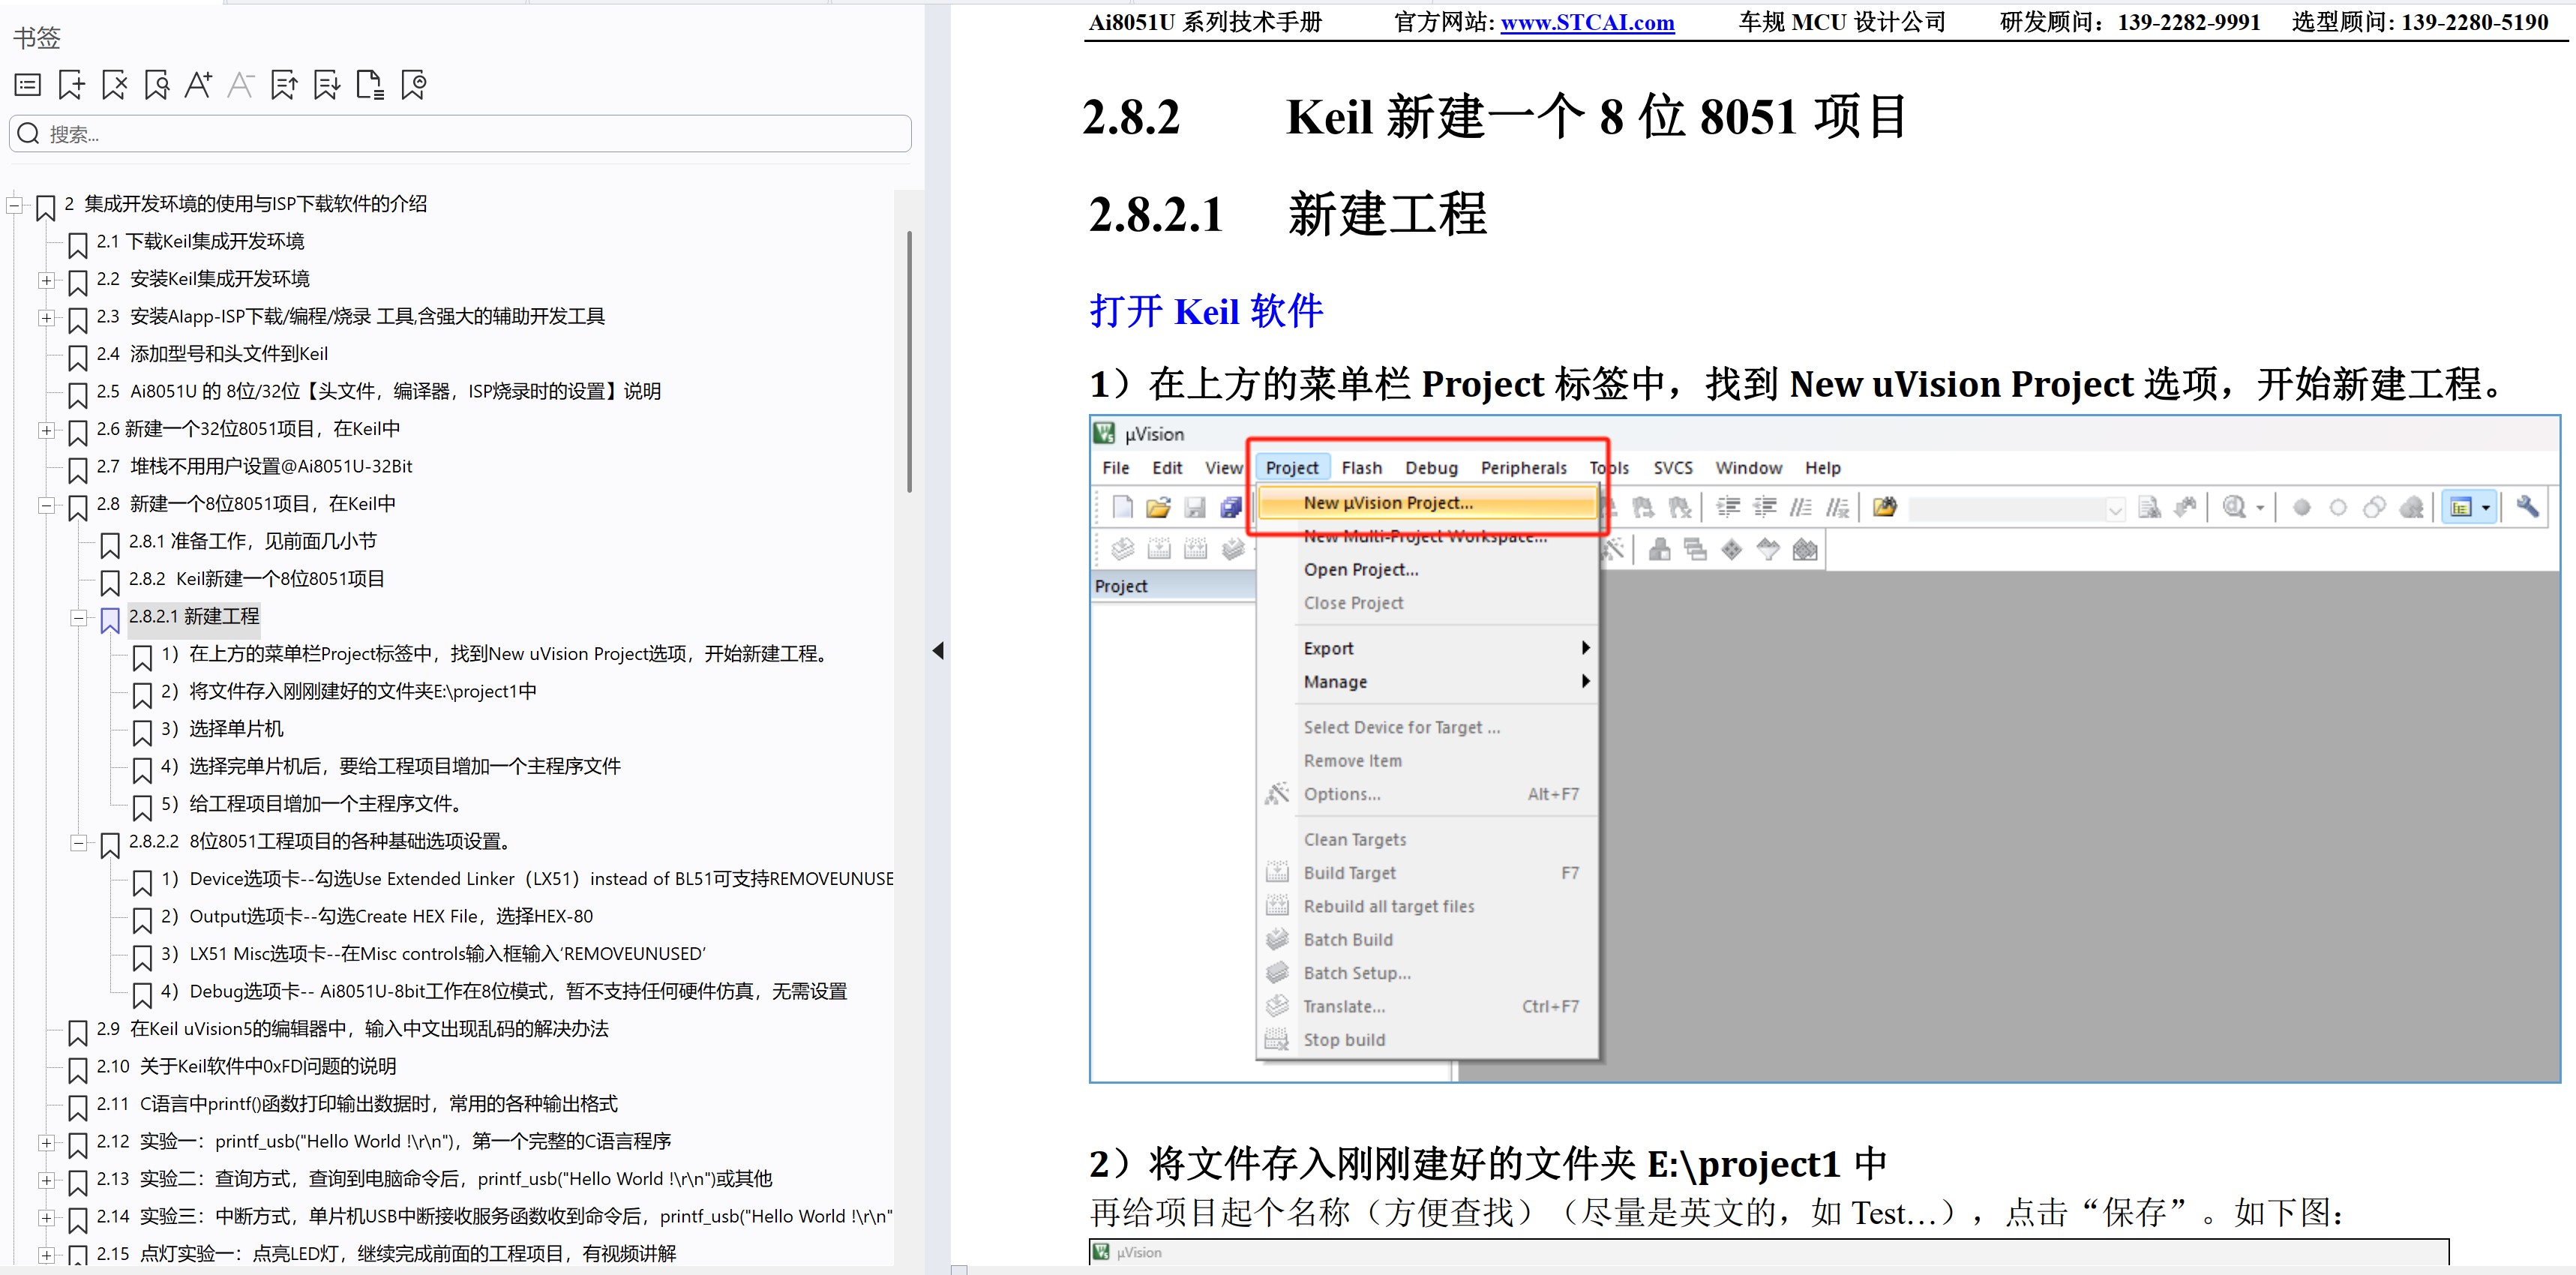Increase bookmark font size with A+ icon
This screenshot has width=2576, height=1275.
coord(198,85)
